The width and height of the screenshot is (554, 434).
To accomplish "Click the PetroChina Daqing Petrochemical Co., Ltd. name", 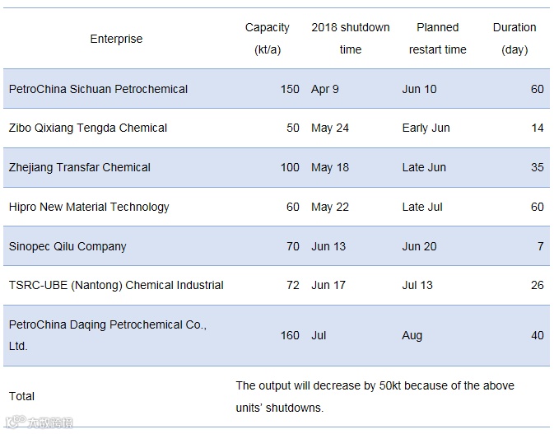I will pos(107,335).
